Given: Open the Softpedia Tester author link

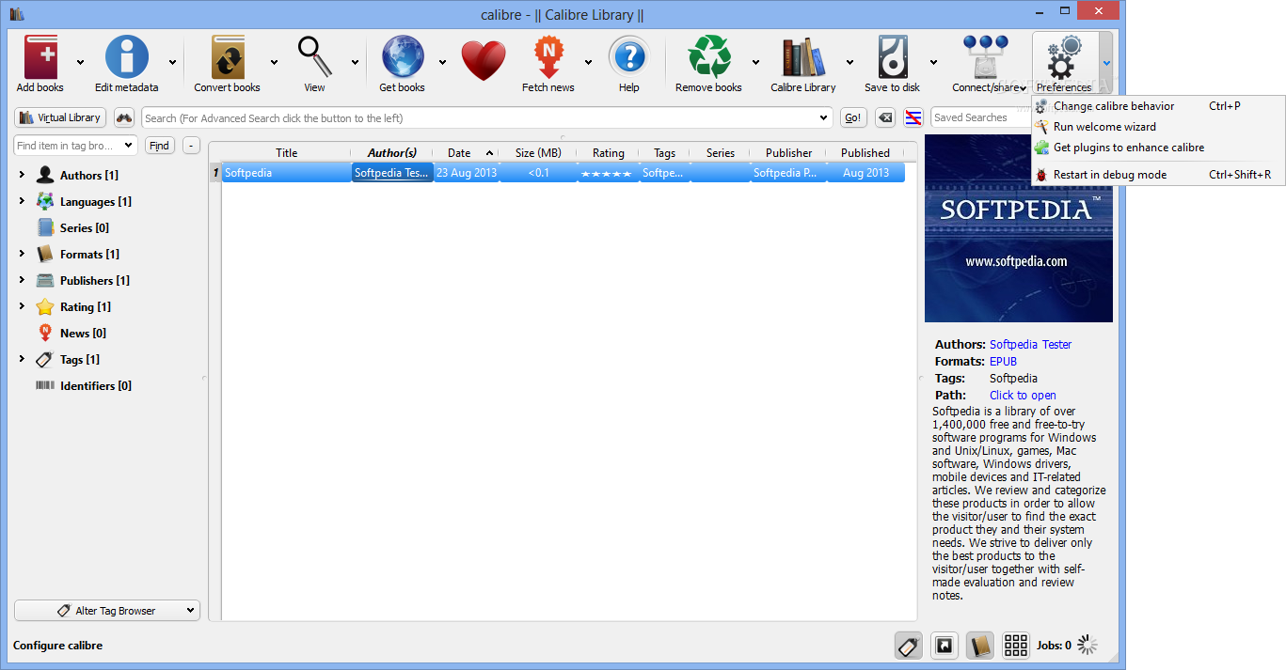Looking at the screenshot, I should pyautogui.click(x=1030, y=345).
